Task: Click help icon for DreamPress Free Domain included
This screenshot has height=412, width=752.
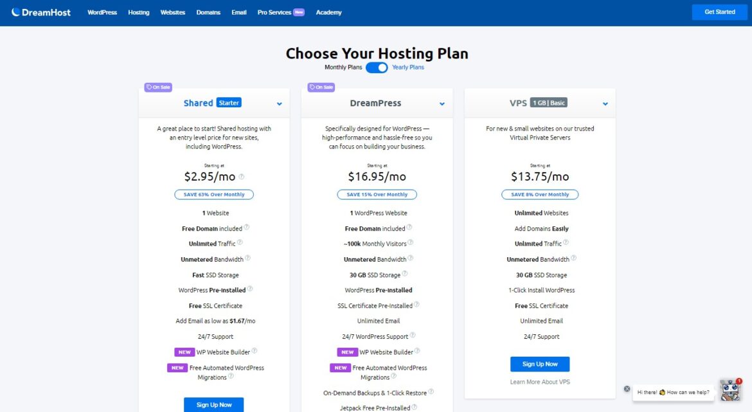Action: [x=409, y=228]
